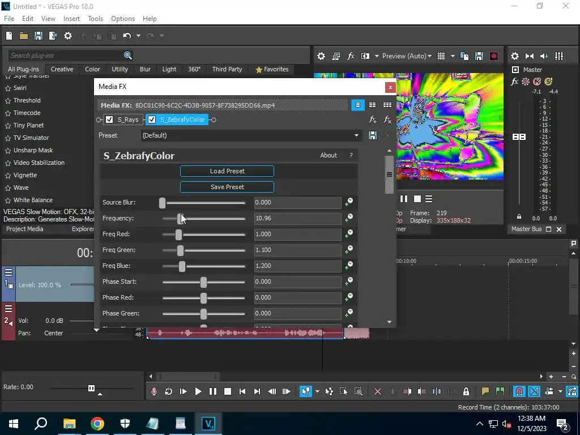Pause the video preview window

click(404, 199)
